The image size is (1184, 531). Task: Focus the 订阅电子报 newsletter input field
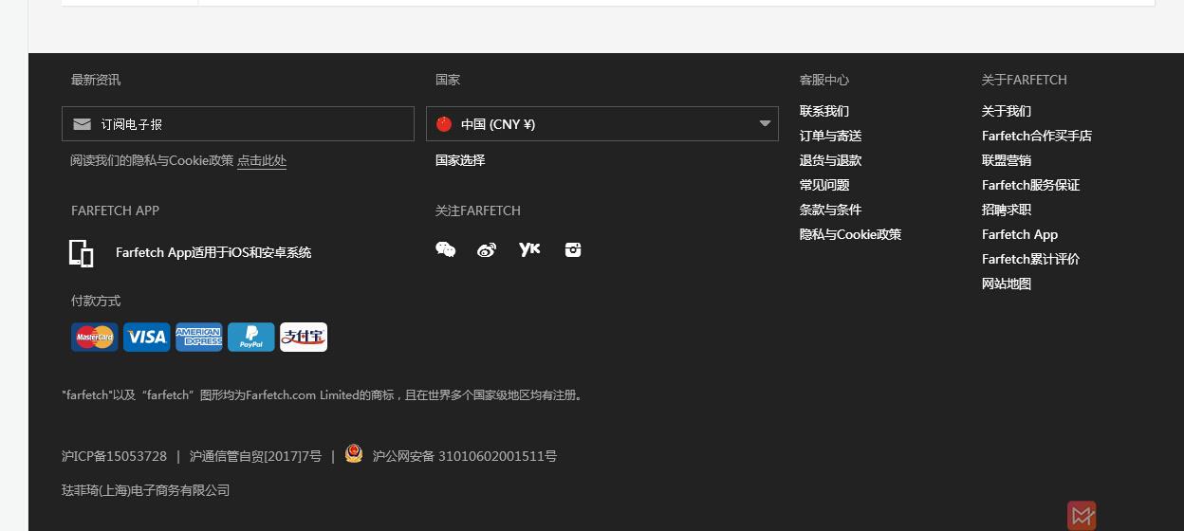coord(238,123)
